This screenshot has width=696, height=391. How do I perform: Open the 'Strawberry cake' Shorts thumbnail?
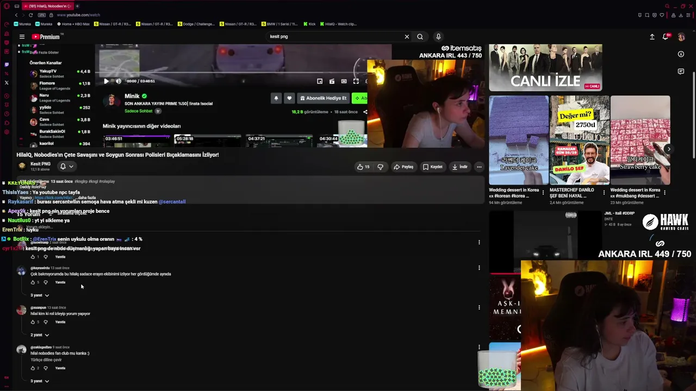click(x=641, y=140)
